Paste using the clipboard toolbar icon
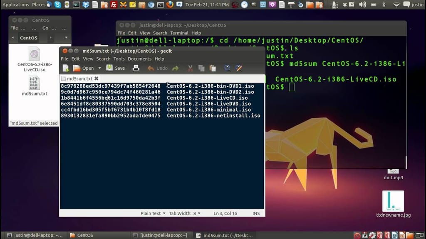 (213, 68)
